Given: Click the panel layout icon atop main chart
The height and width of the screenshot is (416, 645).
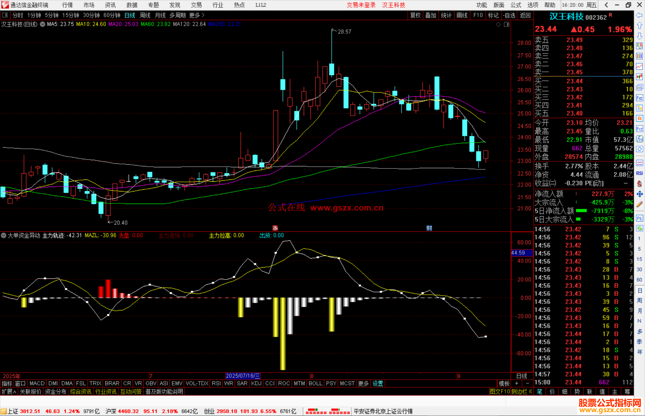Looking at the screenshot, I should pyautogui.click(x=506, y=24).
